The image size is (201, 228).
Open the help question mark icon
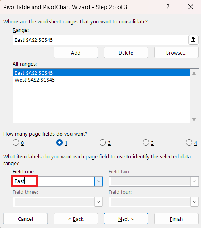pyautogui.click(x=168, y=7)
